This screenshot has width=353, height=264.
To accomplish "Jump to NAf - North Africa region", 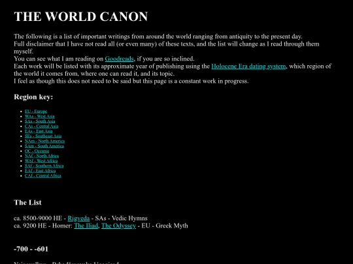I will coord(42,156).
